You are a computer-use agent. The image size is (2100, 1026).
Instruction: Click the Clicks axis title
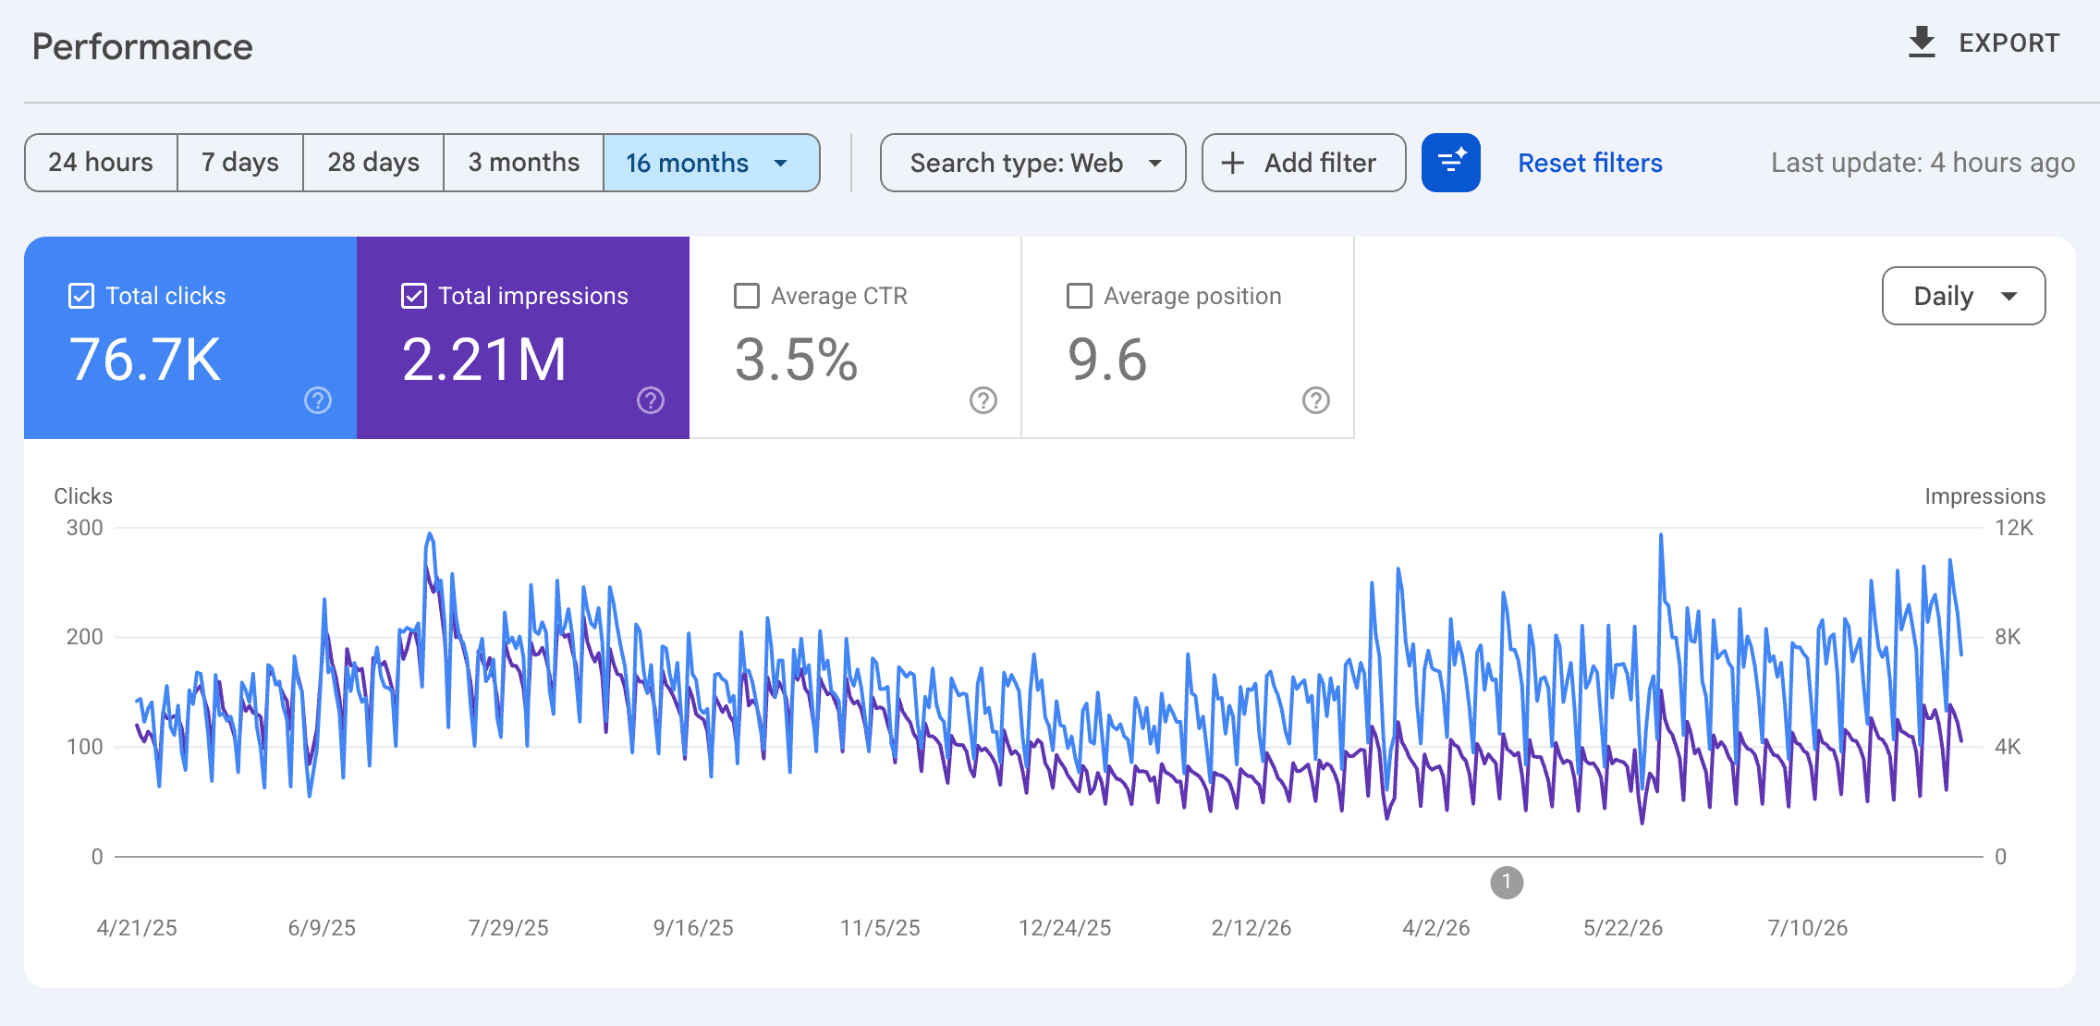click(83, 496)
